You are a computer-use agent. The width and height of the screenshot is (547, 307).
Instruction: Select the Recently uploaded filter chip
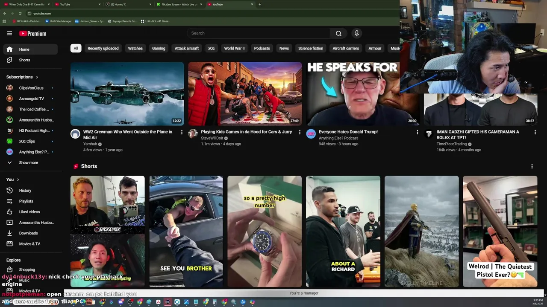(103, 48)
